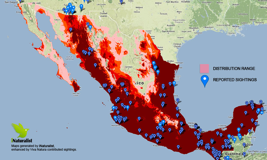
Task: Click the Texas state label
Action: click(163, 14)
